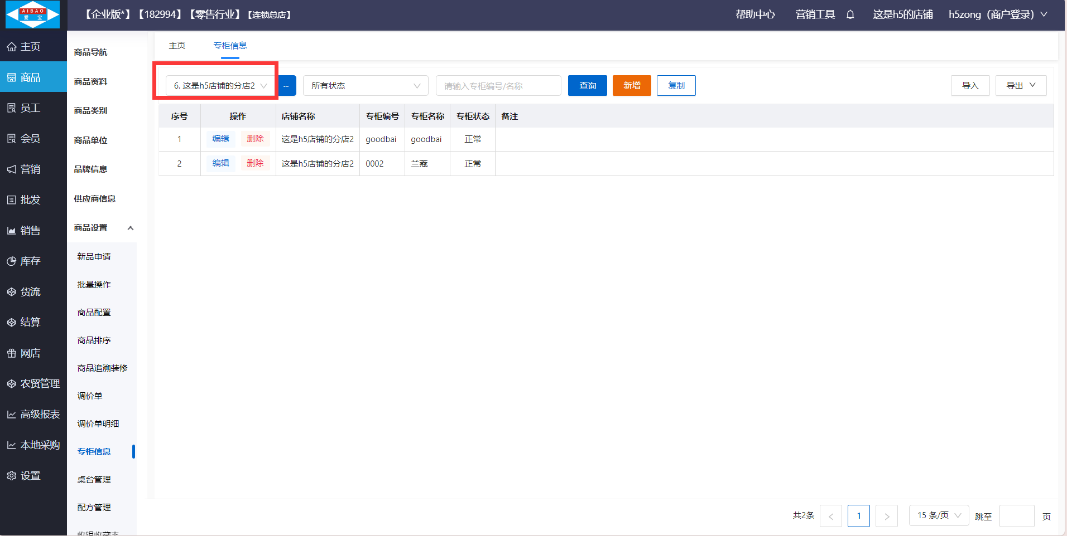
Task: Open 营销 marketing module
Action: [x=33, y=169]
